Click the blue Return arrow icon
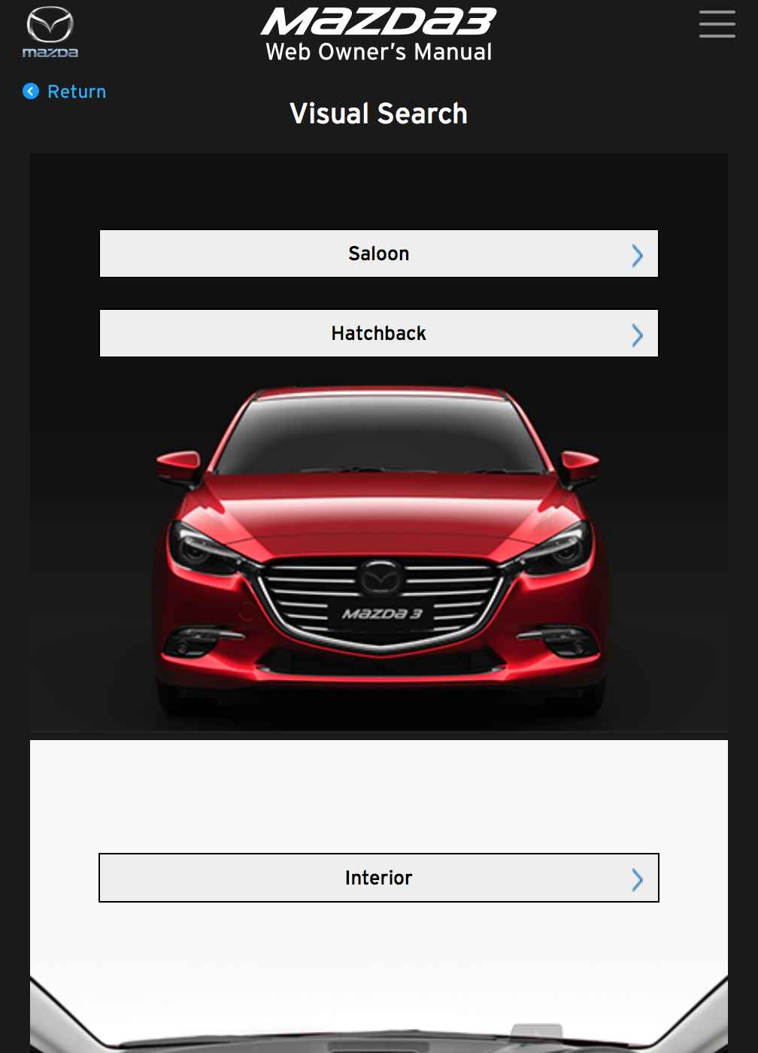Image resolution: width=758 pixels, height=1053 pixels. coord(31,91)
